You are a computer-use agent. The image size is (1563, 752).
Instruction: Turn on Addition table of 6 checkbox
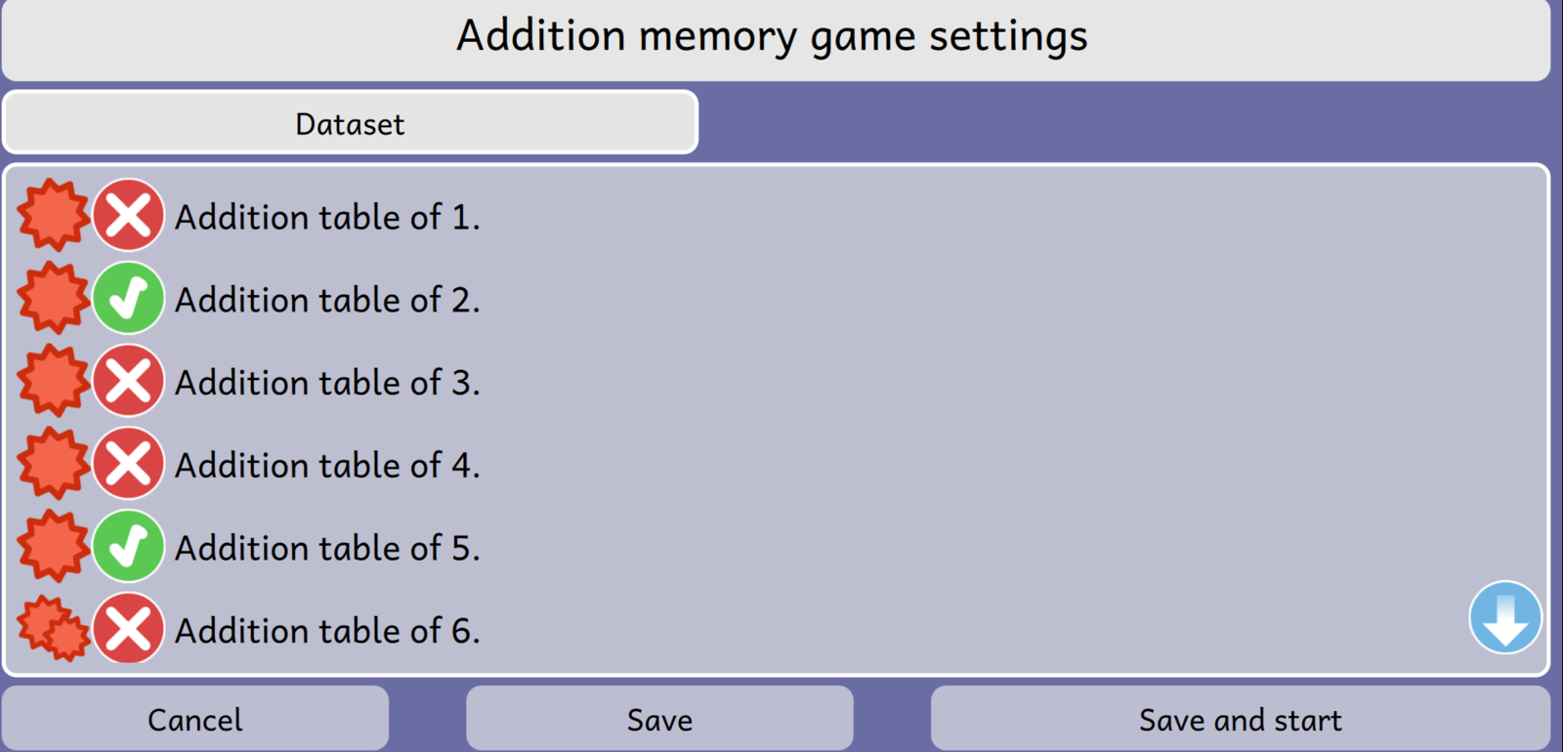(x=128, y=629)
